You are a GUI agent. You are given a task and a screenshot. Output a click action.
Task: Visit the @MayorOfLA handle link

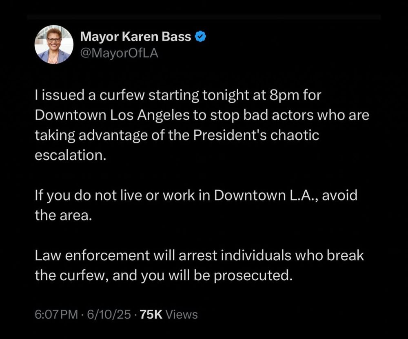(x=119, y=53)
